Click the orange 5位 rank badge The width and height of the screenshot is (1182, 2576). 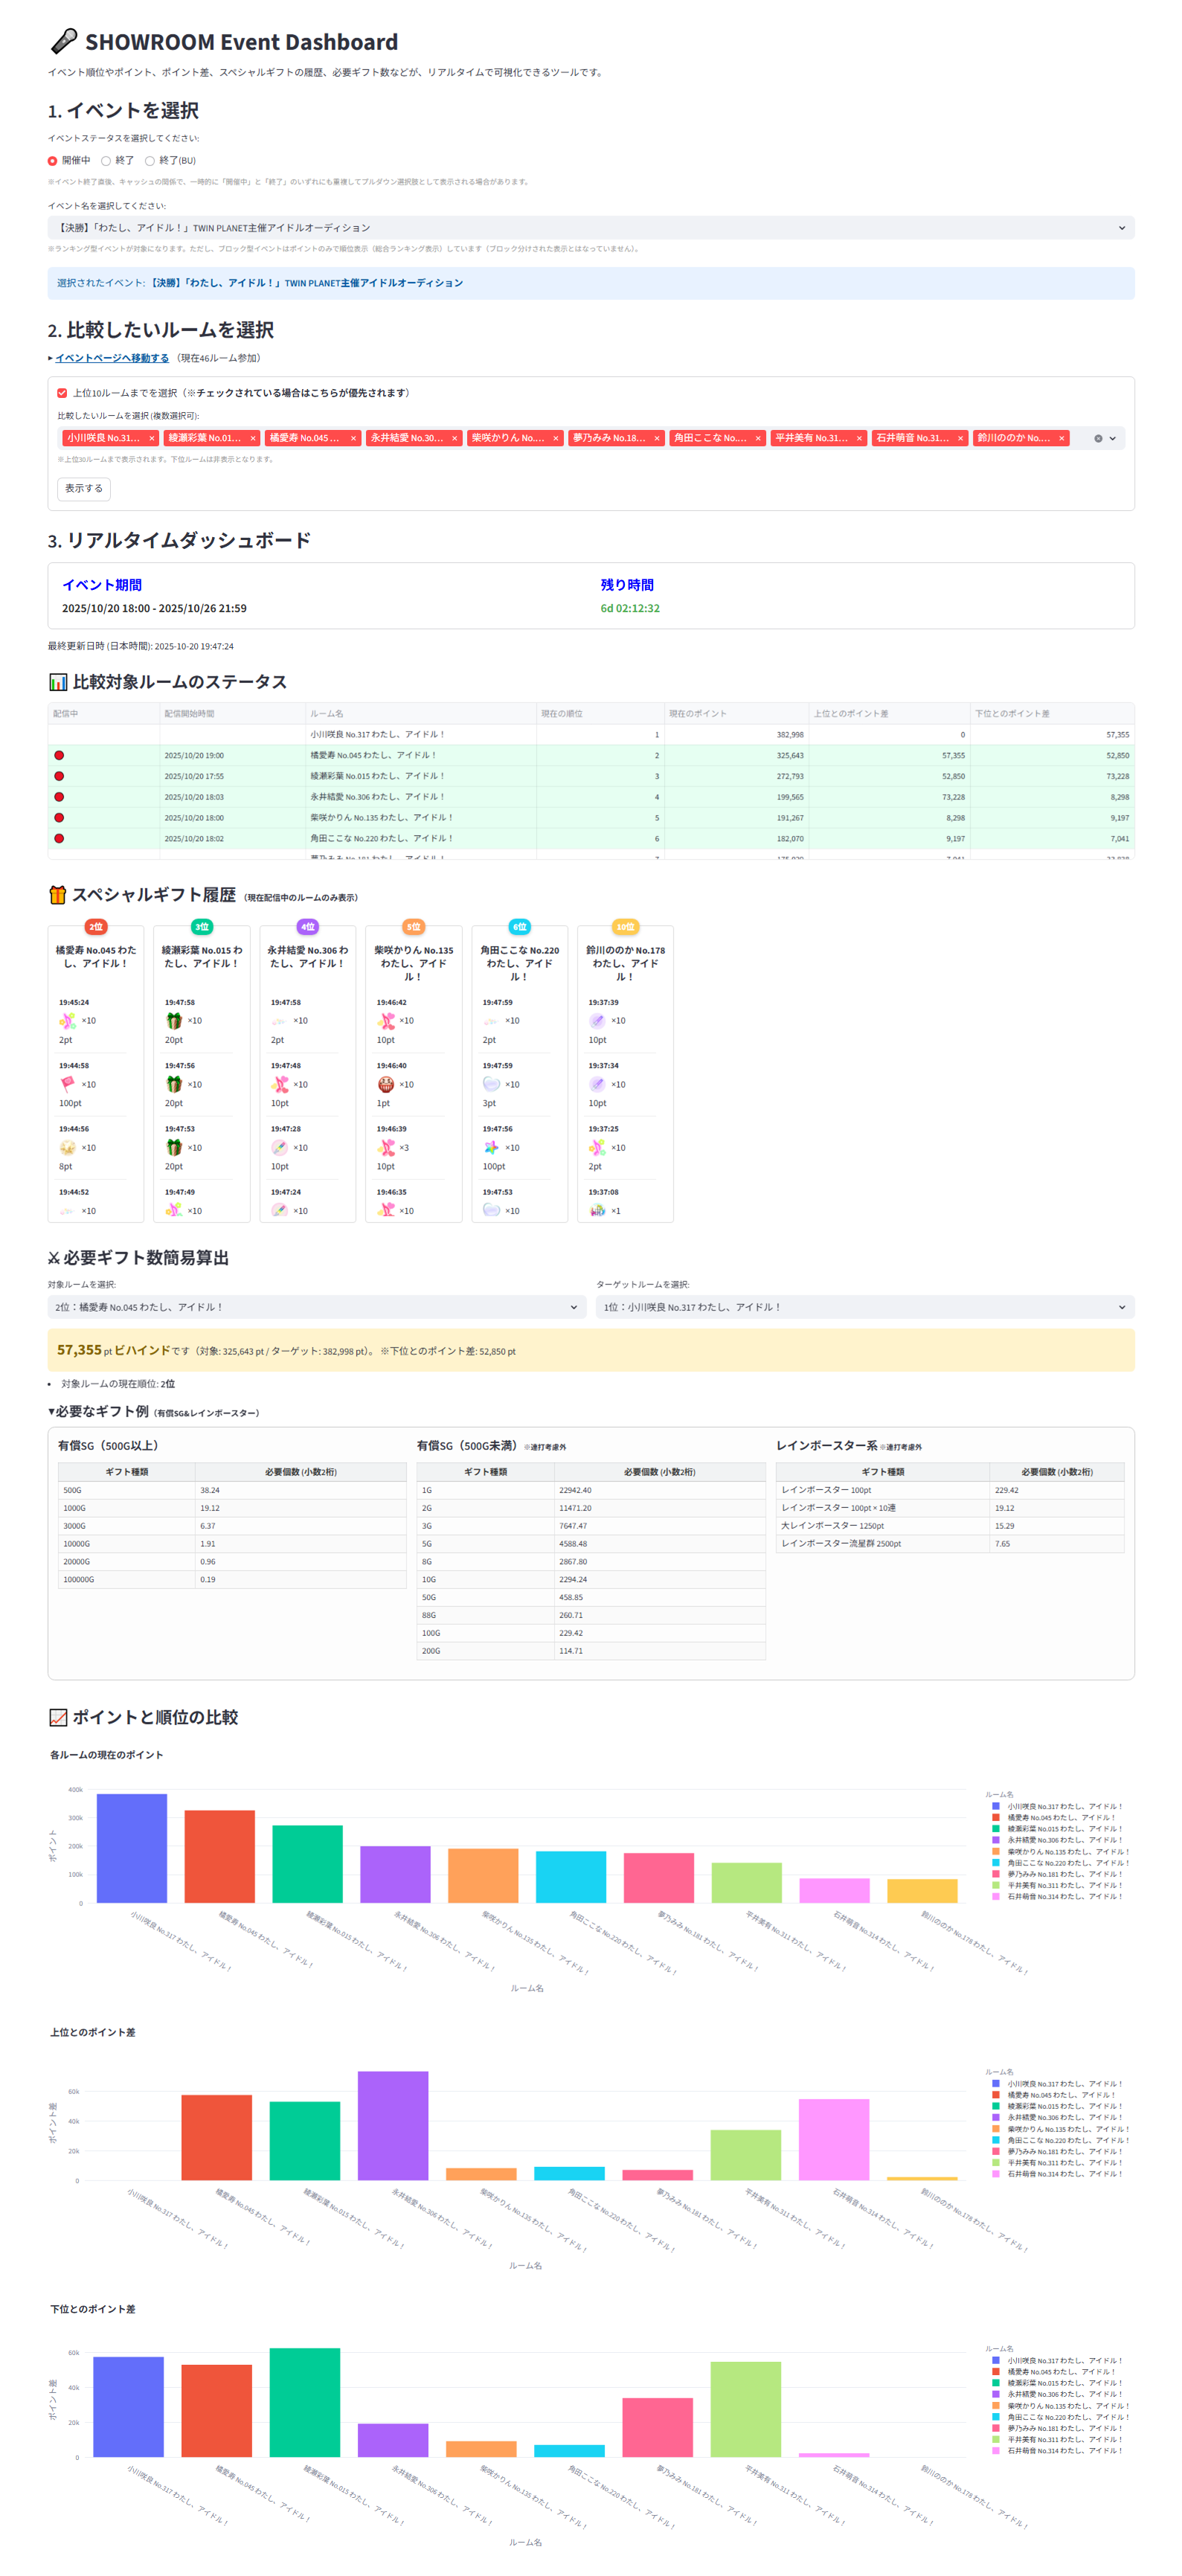(413, 927)
